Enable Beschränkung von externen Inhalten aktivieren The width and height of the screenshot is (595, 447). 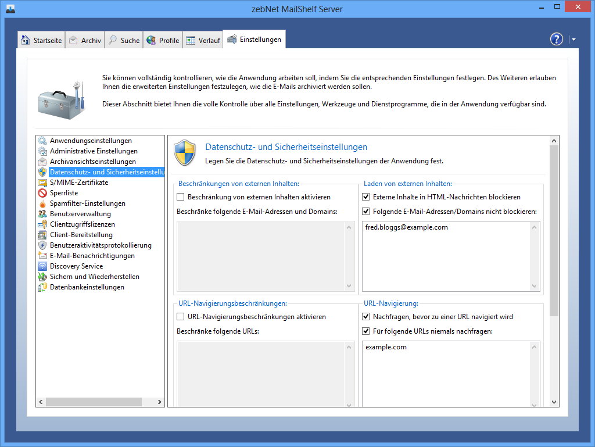181,197
